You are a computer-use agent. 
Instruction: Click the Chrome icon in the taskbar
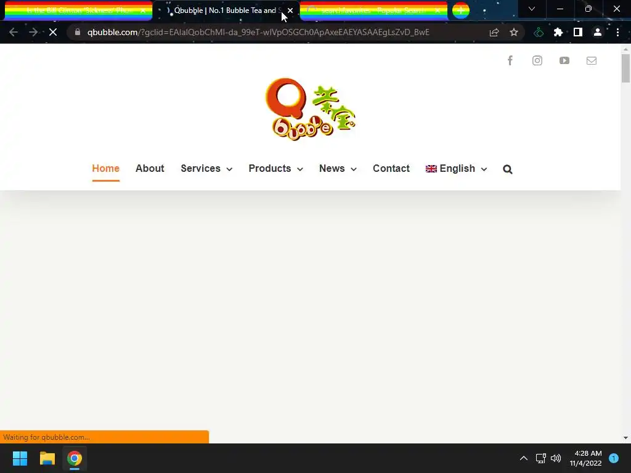tap(75, 458)
